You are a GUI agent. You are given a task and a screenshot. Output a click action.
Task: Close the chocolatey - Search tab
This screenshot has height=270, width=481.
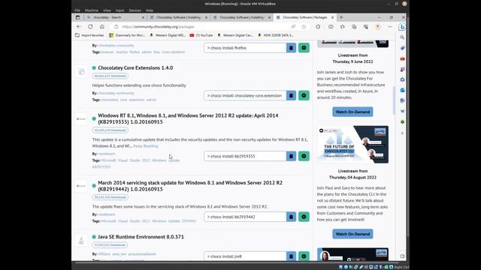pyautogui.click(x=143, y=17)
